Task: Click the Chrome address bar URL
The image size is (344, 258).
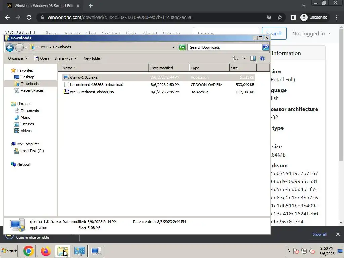Action: point(119,17)
